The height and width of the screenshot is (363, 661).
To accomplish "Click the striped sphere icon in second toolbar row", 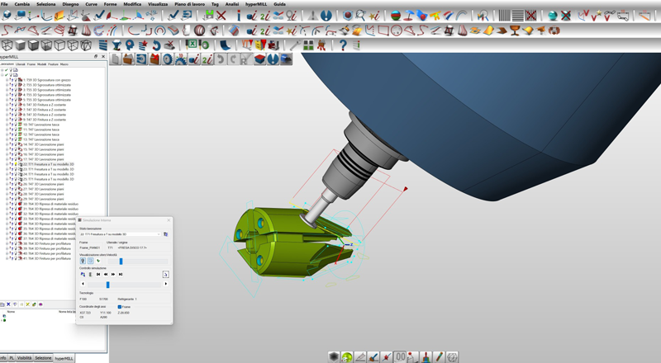I will click(x=199, y=31).
